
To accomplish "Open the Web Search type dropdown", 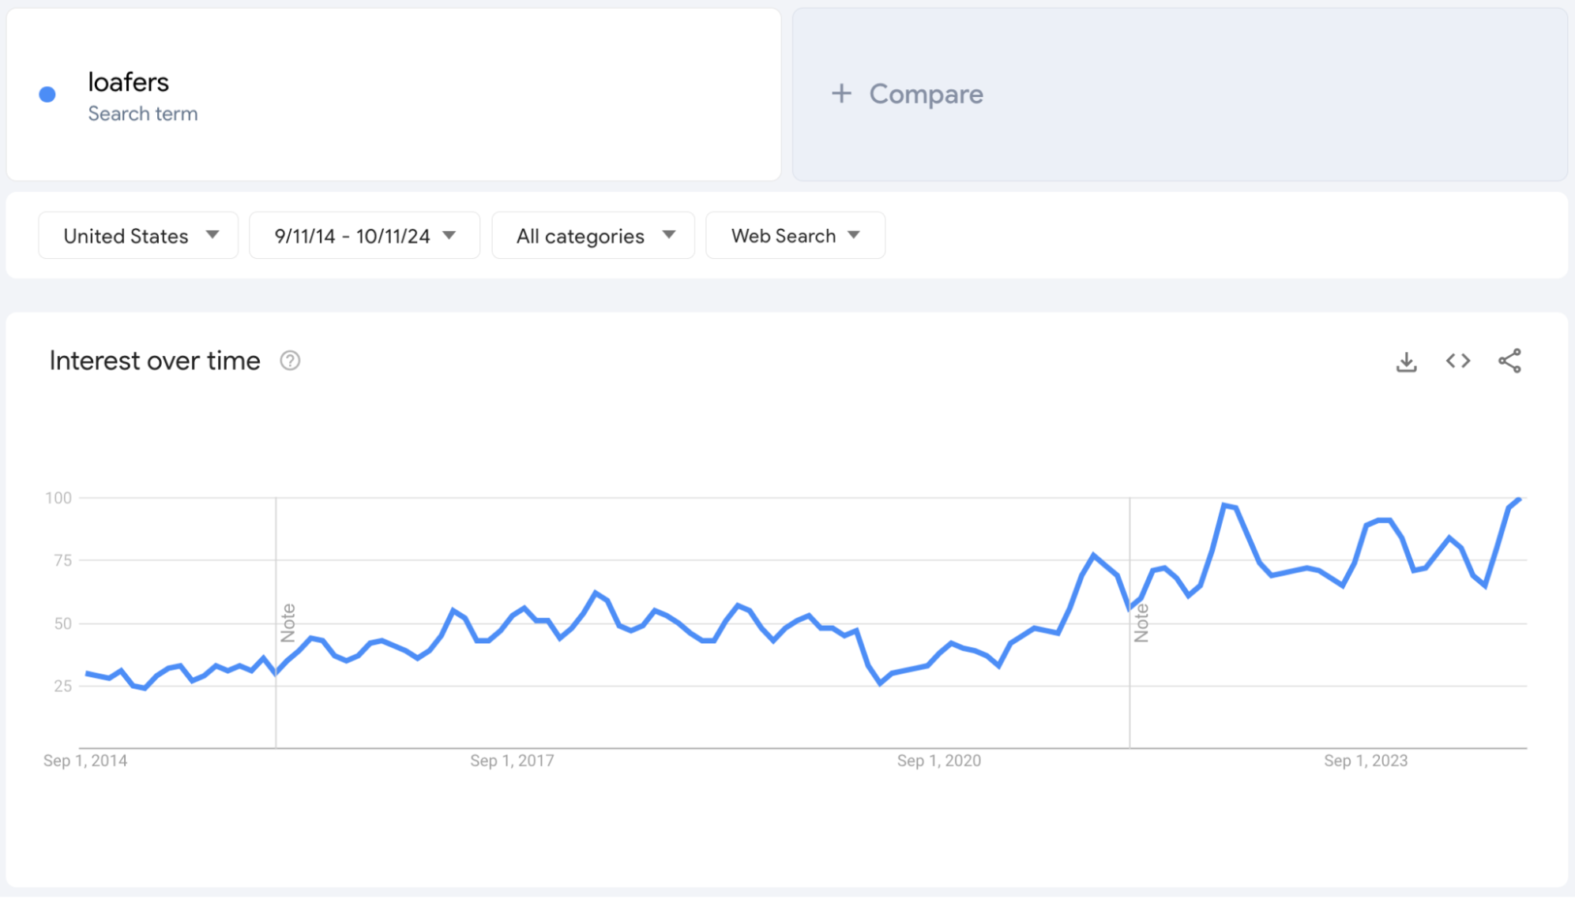I will point(795,235).
